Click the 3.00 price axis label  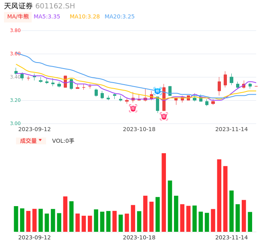coord(15,124)
